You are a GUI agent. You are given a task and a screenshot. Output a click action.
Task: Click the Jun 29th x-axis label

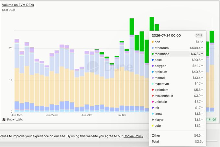[87, 115]
